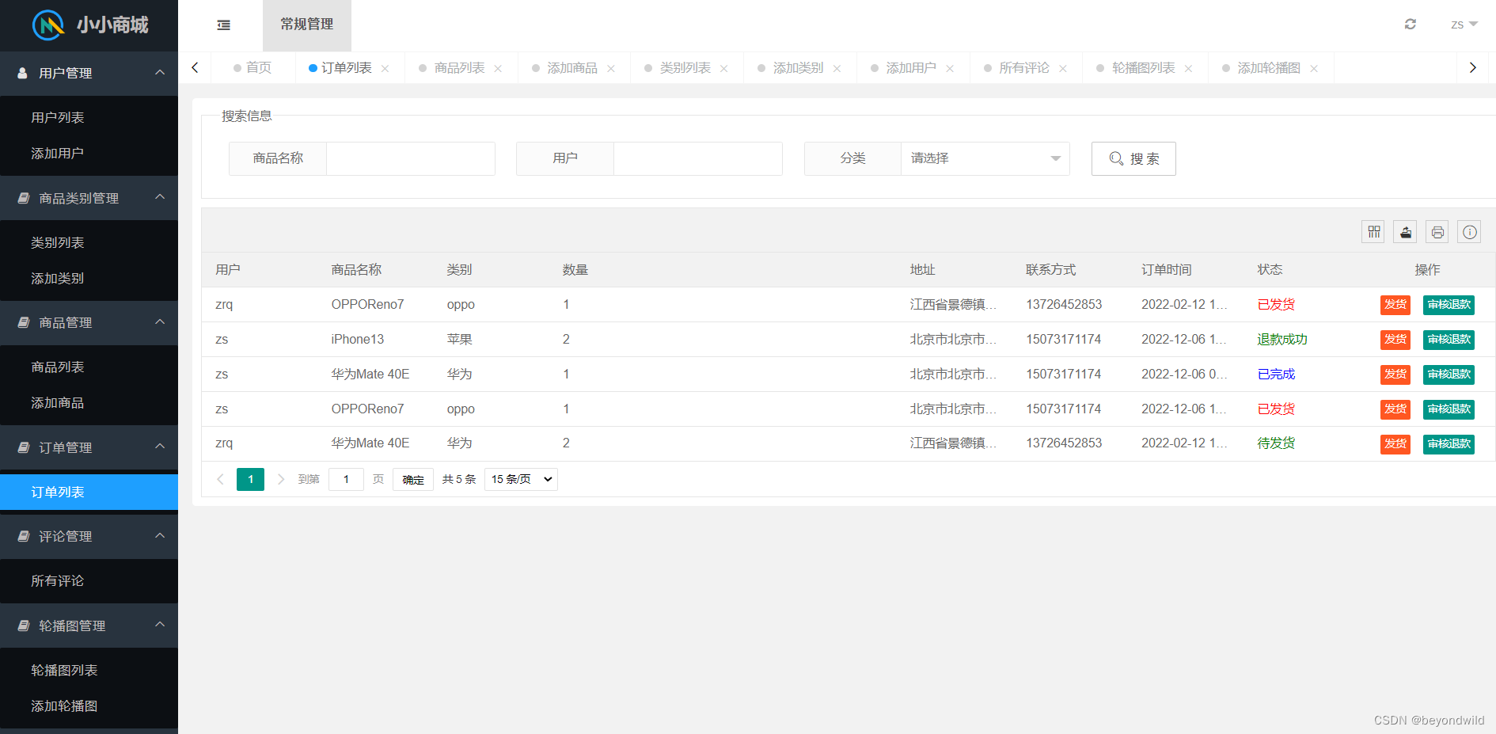
Task: Collapse the 用户管理 menu group
Action: (89, 73)
